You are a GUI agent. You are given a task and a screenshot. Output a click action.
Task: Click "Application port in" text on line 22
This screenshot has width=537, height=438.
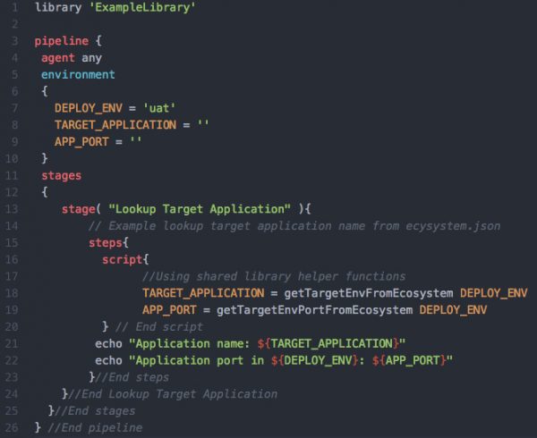tap(200, 360)
